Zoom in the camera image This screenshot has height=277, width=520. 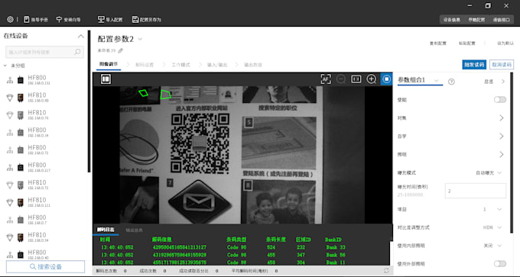(371, 79)
